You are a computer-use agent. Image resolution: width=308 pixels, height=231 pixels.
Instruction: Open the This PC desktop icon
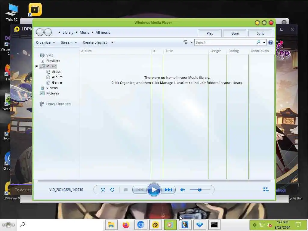pos(12,12)
